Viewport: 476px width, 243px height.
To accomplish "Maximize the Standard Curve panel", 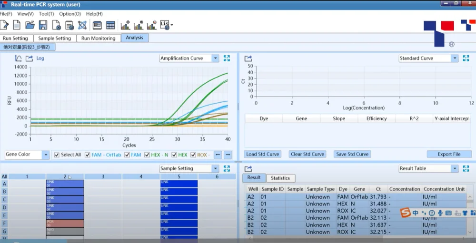I will pyautogui.click(x=466, y=58).
